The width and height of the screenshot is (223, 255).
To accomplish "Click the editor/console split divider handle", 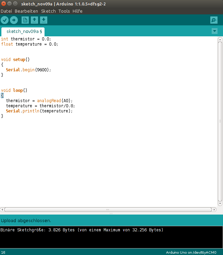I will [x=111, y=214].
